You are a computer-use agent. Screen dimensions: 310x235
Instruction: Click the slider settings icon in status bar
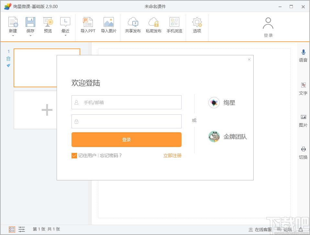pyautogui.click(x=22, y=229)
